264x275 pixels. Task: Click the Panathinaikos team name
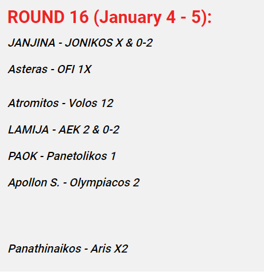pyautogui.click(x=45, y=249)
